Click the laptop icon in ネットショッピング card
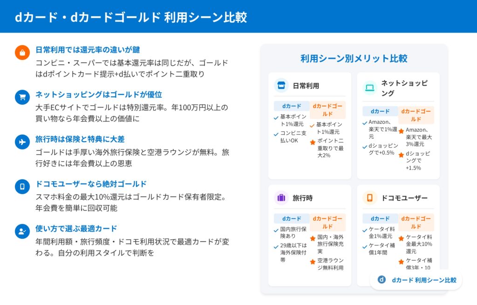 click(x=370, y=88)
